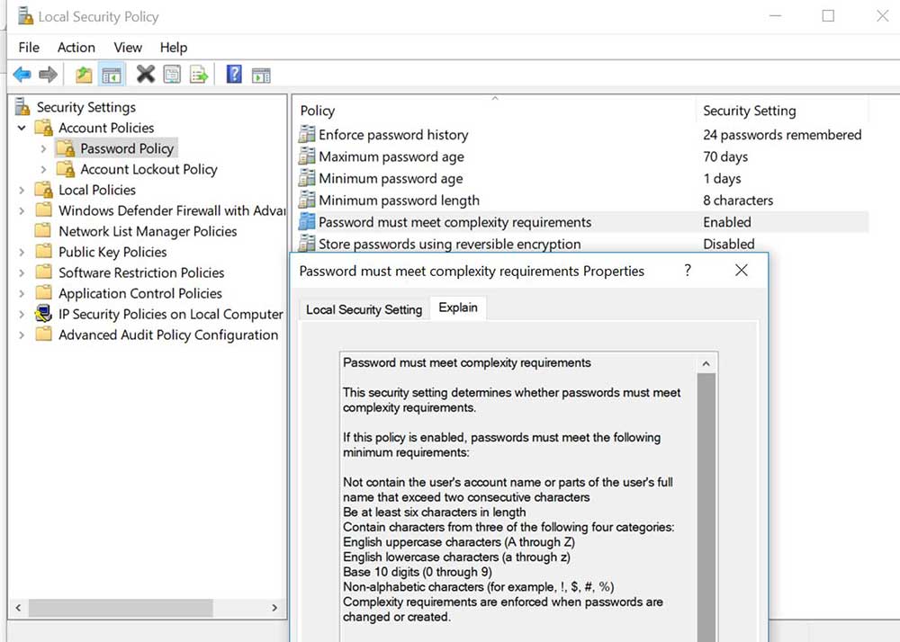
Task: Switch to the Local Security Setting tab
Action: click(x=364, y=309)
